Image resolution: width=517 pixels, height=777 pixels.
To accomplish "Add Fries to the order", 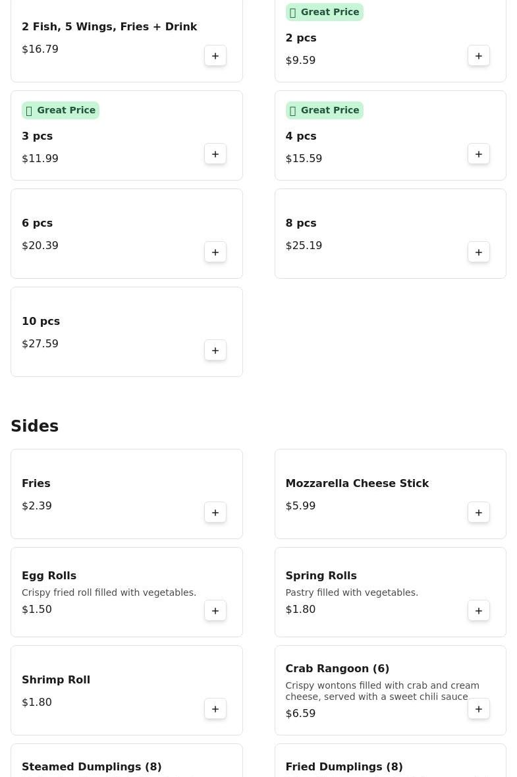I will coord(215,513).
